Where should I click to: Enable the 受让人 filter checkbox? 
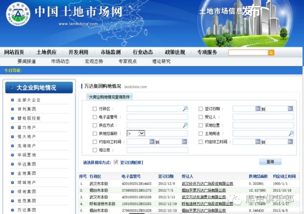(x=201, y=117)
